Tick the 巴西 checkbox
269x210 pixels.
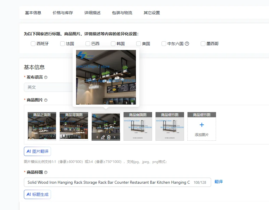click(x=88, y=44)
